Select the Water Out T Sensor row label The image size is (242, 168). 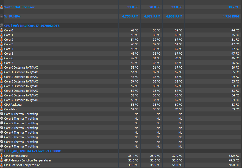click(x=19, y=7)
